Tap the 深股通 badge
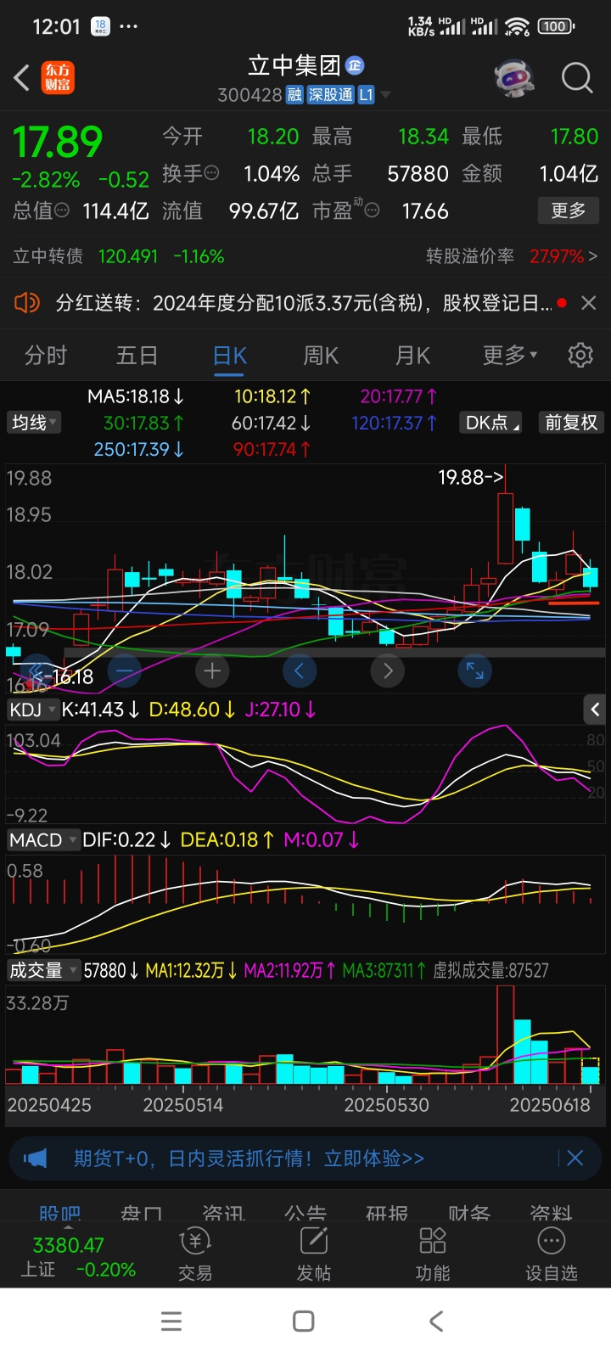 coord(330,95)
